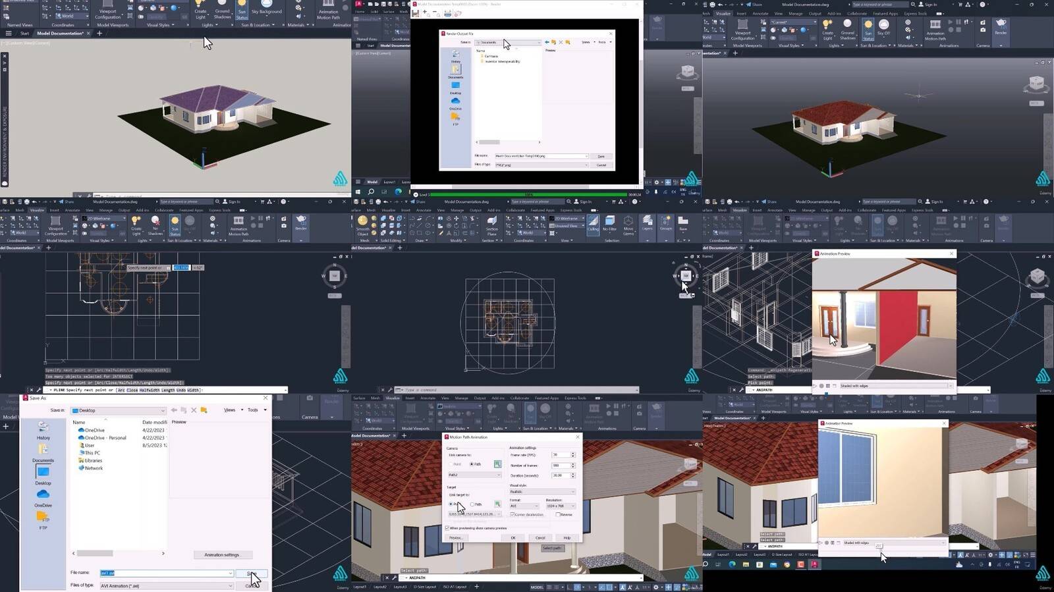Pick camera path icon in Motion Path Animation
Viewport: 1054px width, 592px height.
pos(497,464)
